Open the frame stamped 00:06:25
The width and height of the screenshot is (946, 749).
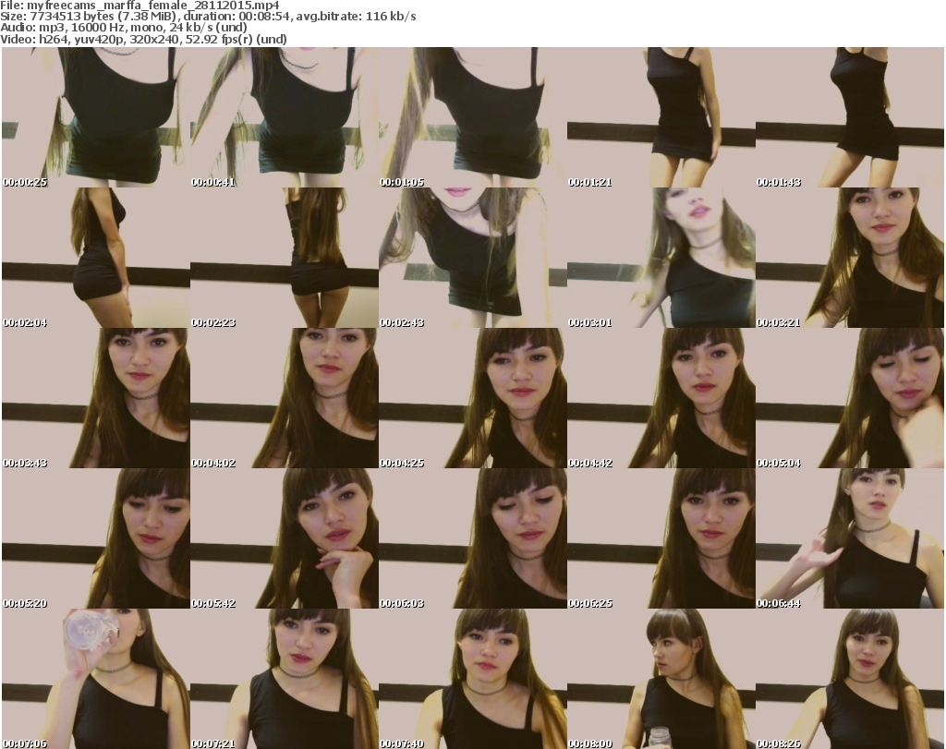coord(661,538)
